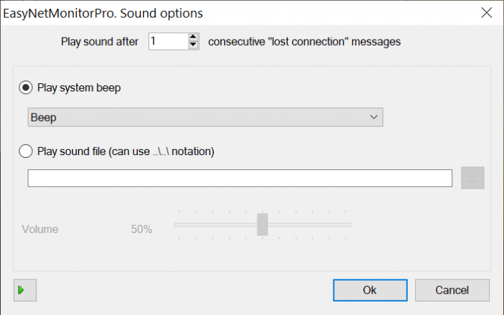Close the Sound options dialog window
The height and width of the screenshot is (315, 504).
point(486,12)
